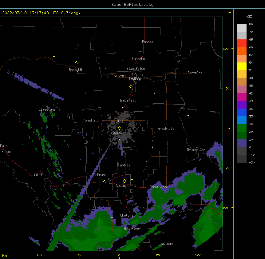Viewport: 265px width, 259px height.
Task: Click the Blackfalds label
Action: click(x=136, y=69)
